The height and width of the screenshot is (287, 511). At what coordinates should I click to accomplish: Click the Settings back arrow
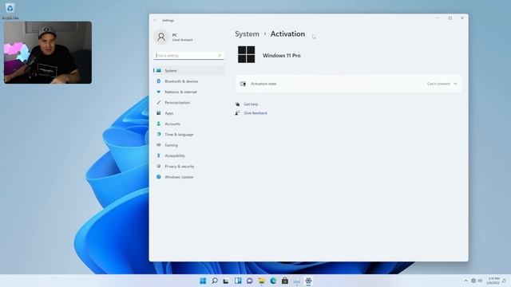(x=155, y=21)
